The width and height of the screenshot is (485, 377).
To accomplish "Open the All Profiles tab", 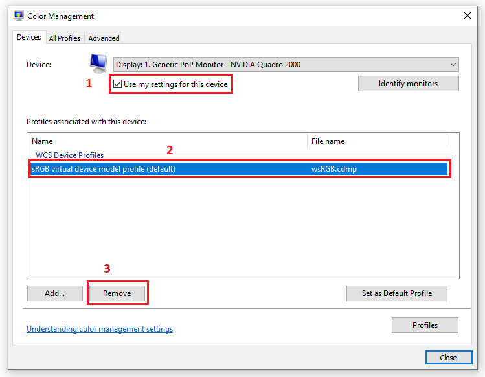I will 65,38.
